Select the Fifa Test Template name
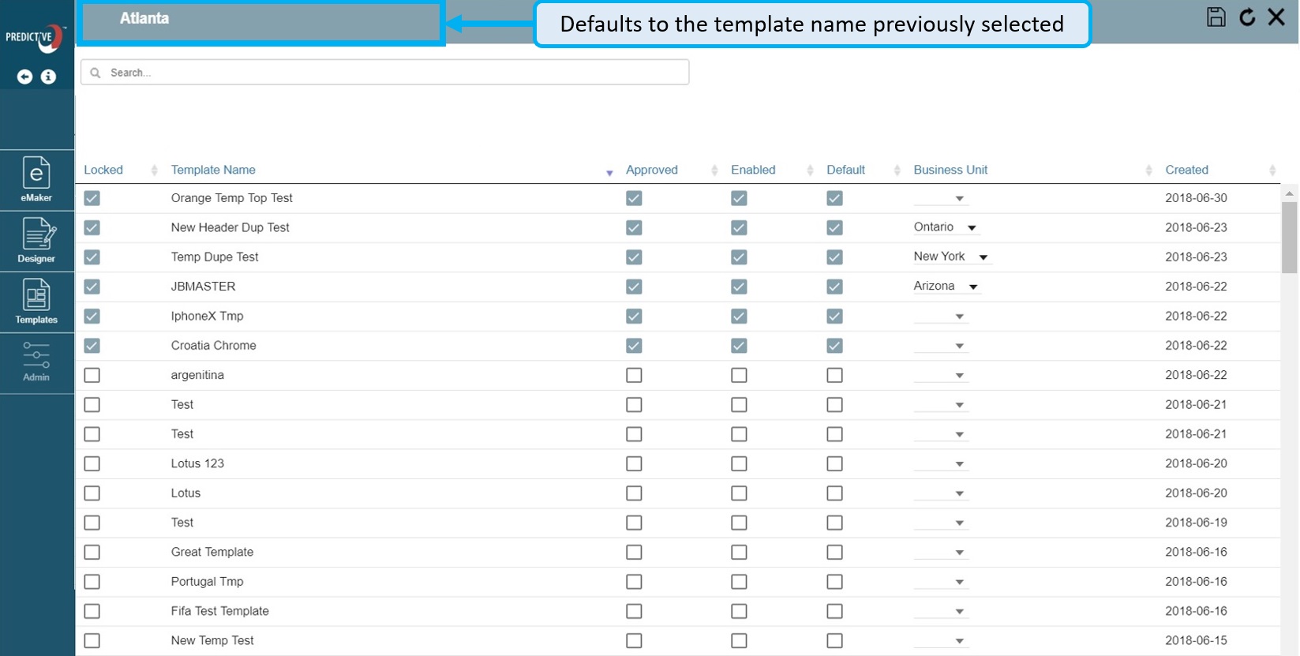 (219, 611)
